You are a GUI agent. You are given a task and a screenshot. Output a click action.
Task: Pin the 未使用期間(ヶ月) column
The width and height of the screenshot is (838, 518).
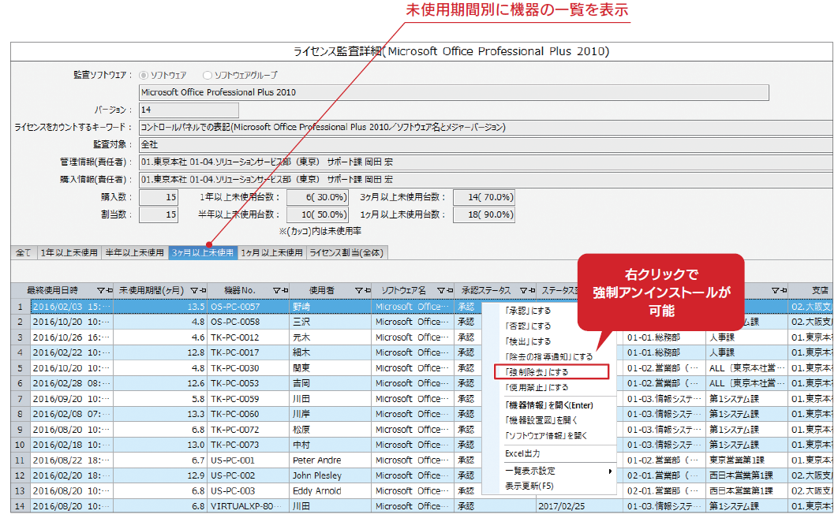coord(203,290)
